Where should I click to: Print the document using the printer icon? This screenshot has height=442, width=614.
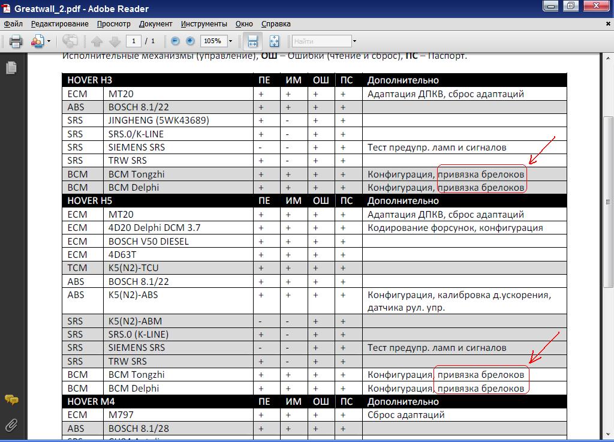pos(16,41)
